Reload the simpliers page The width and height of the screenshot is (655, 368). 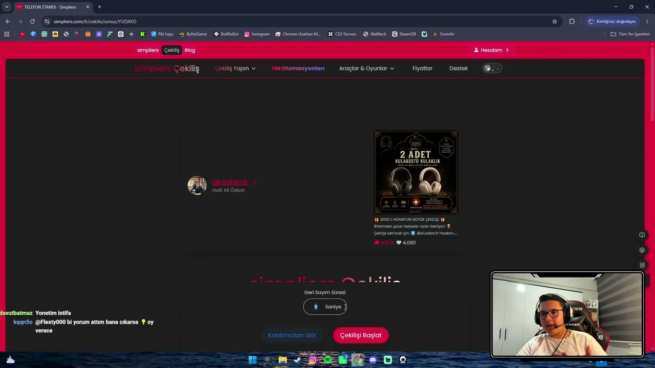32,21
